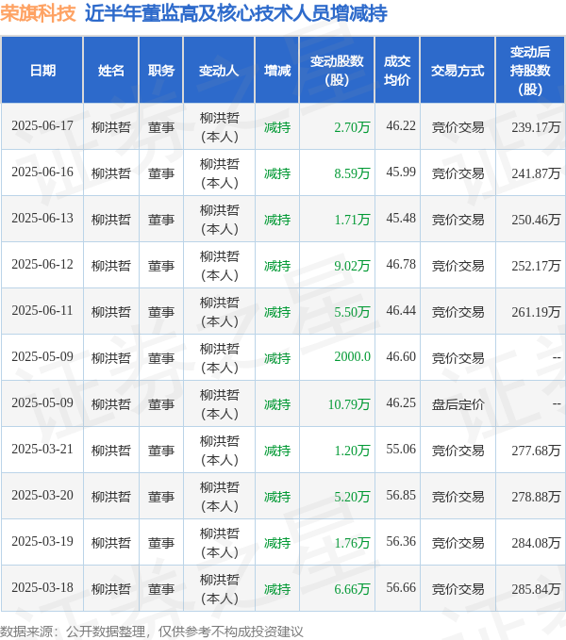Image resolution: width=566 pixels, height=640 pixels.
Task: Click average price 46.44
Action: pyautogui.click(x=401, y=310)
